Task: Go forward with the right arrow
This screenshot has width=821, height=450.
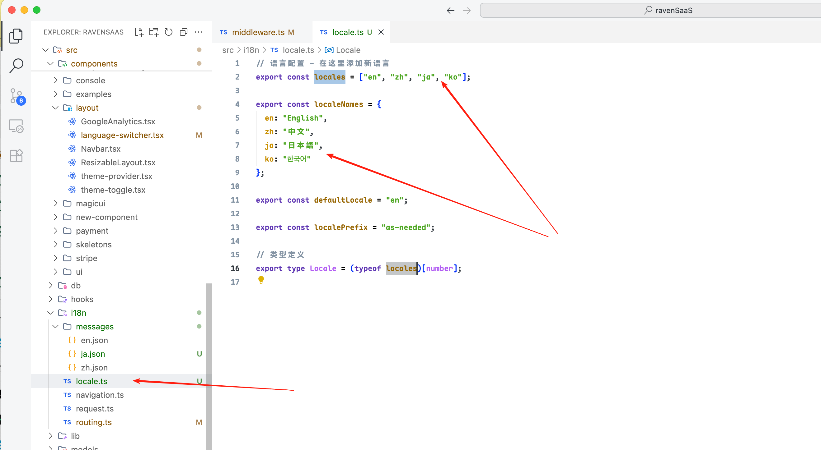Action: click(x=467, y=11)
